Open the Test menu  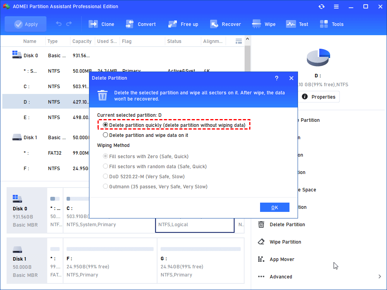coord(297,24)
